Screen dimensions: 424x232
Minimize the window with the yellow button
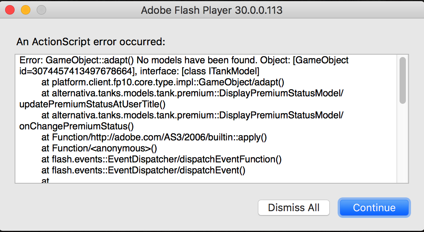tap(26, 10)
